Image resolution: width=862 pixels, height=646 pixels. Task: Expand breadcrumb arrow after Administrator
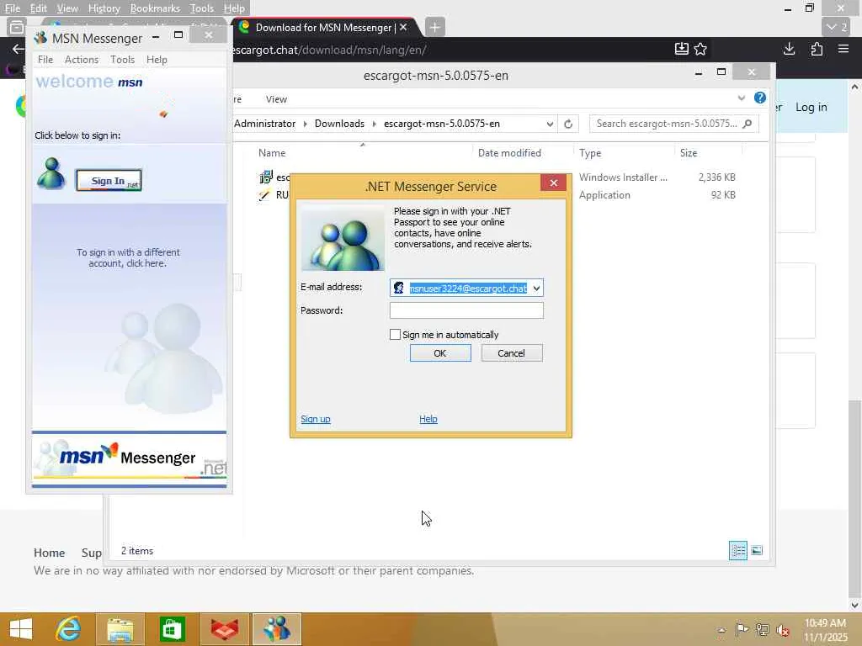click(305, 124)
